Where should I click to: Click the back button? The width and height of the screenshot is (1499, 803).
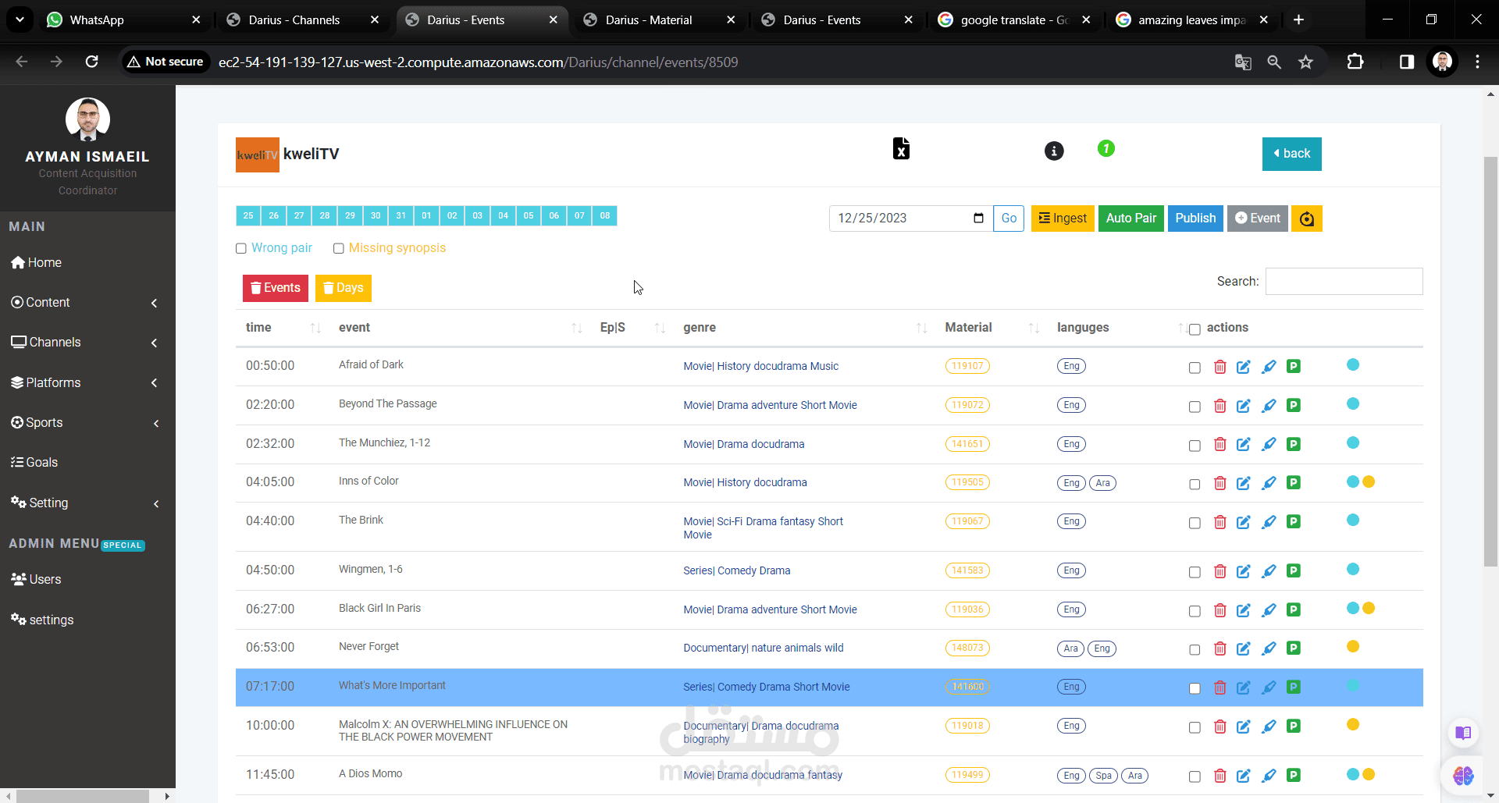(1291, 154)
